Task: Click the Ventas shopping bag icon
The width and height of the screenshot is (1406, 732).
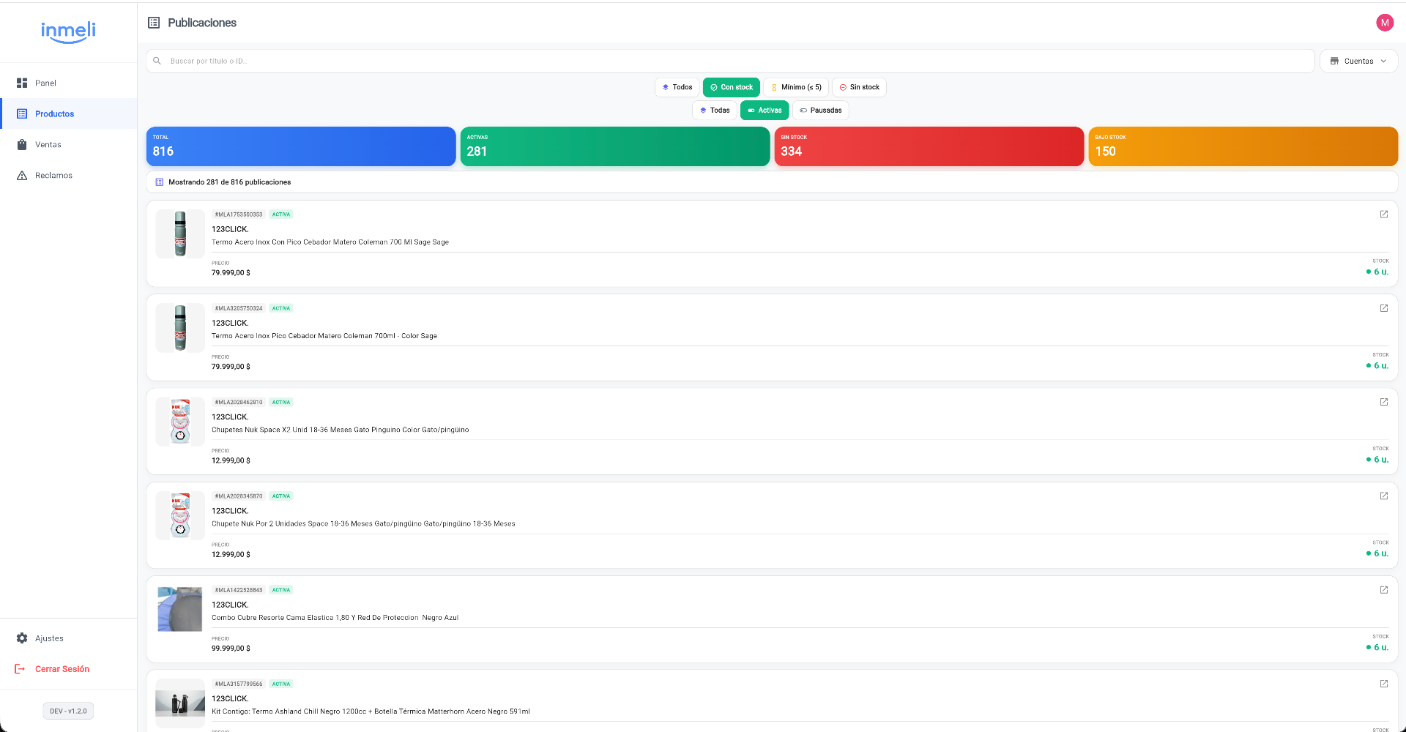Action: point(22,144)
